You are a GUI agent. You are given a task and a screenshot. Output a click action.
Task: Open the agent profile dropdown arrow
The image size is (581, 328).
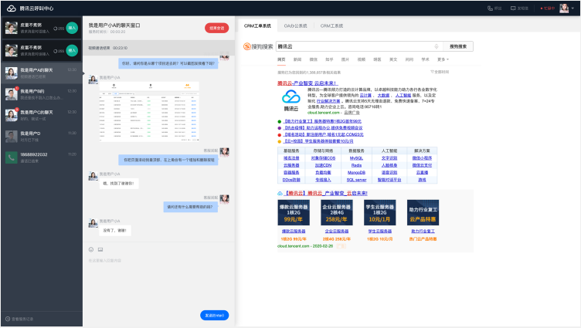tap(573, 8)
